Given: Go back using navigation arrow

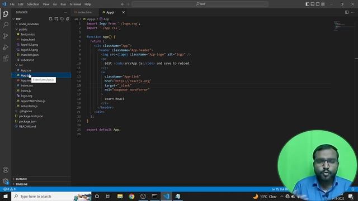Looking at the screenshot, I should click(123, 4).
